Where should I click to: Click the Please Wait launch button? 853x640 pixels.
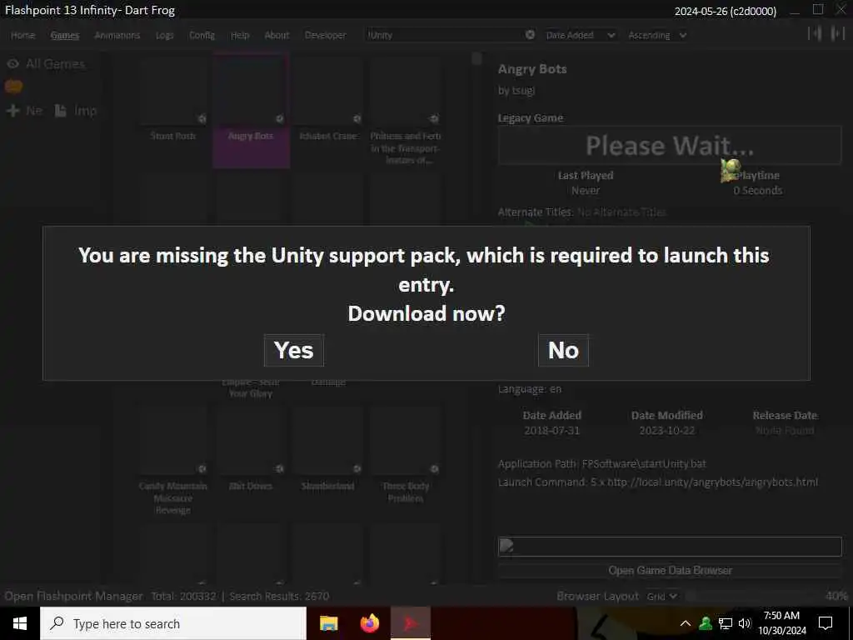[670, 145]
